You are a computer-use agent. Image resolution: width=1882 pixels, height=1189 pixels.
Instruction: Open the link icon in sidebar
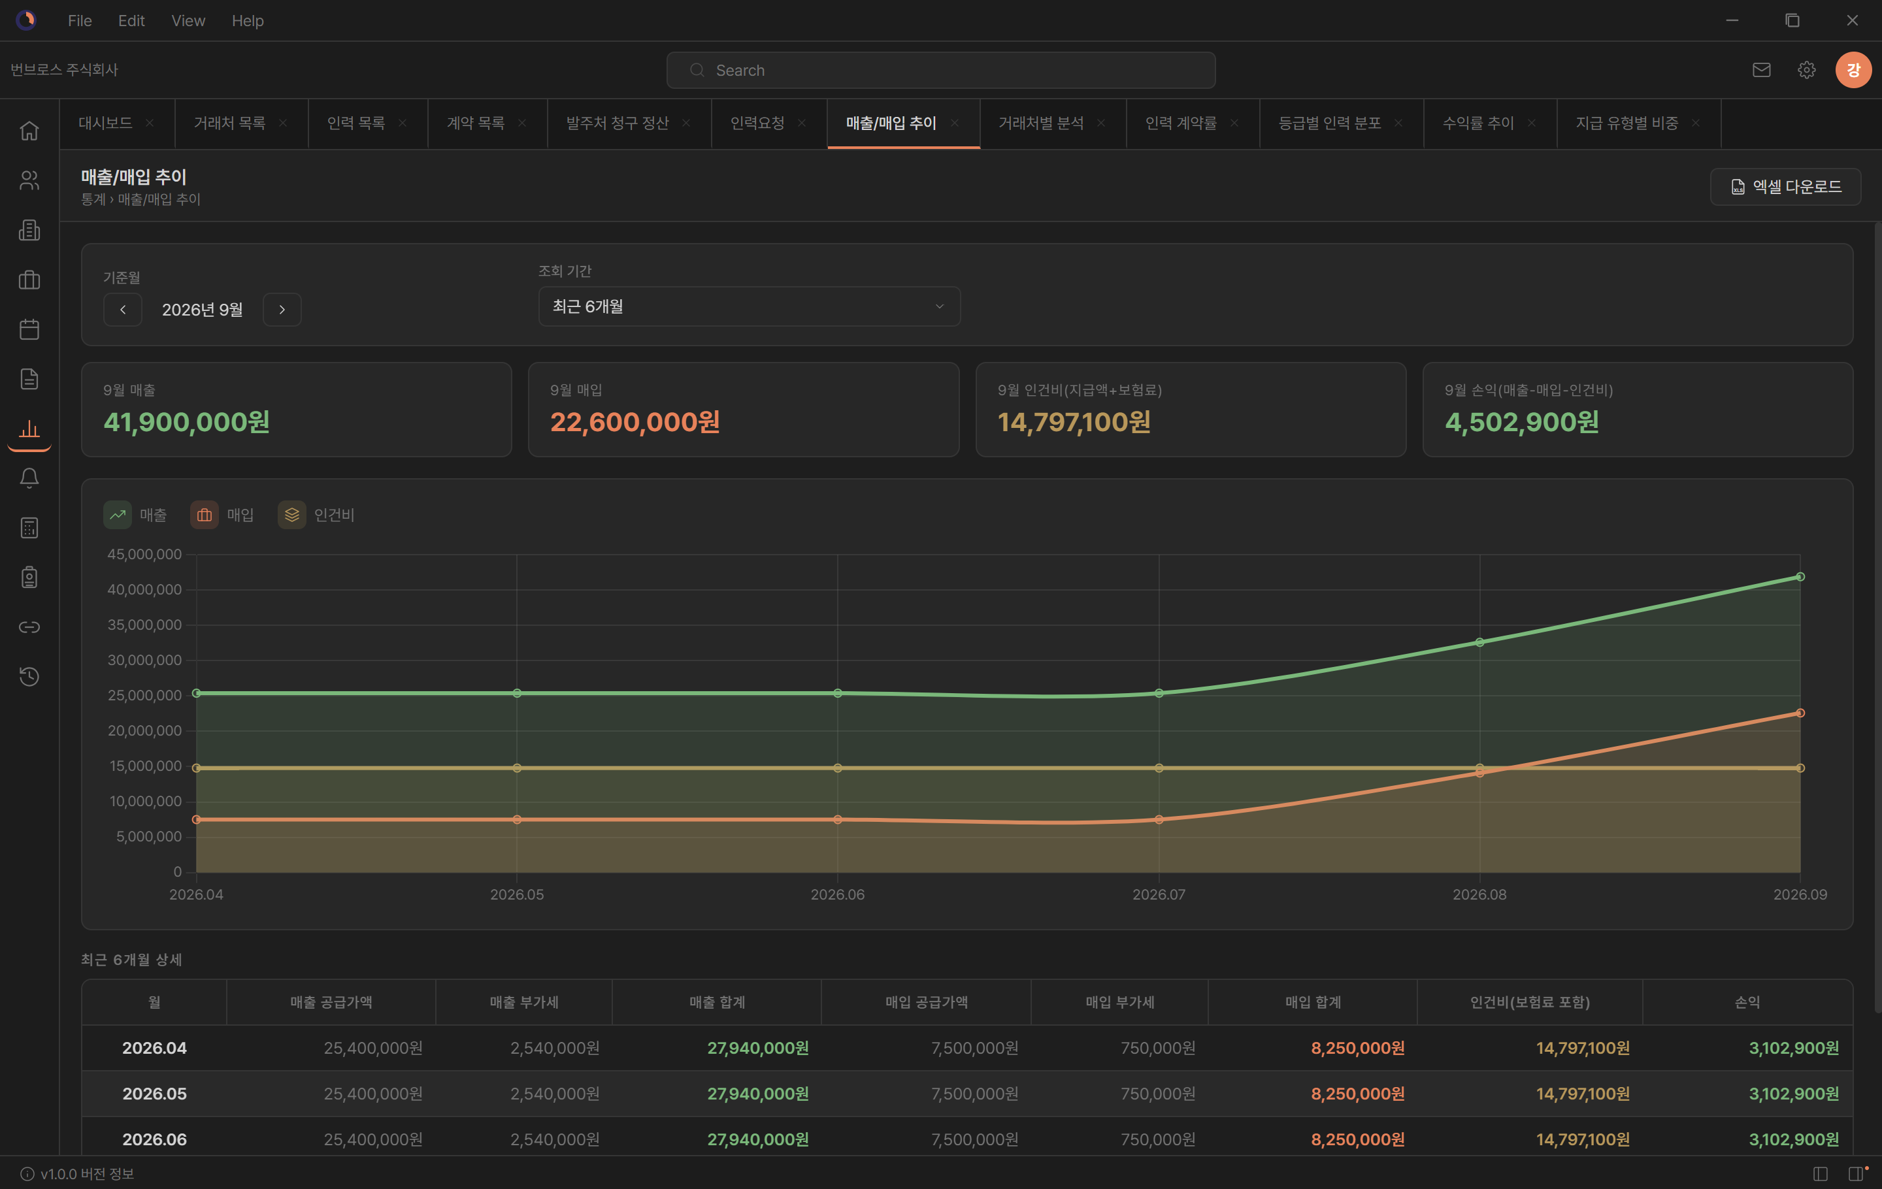point(29,627)
